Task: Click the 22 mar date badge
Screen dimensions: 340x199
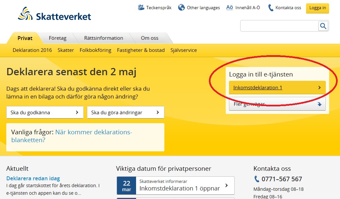Action: [x=127, y=186]
